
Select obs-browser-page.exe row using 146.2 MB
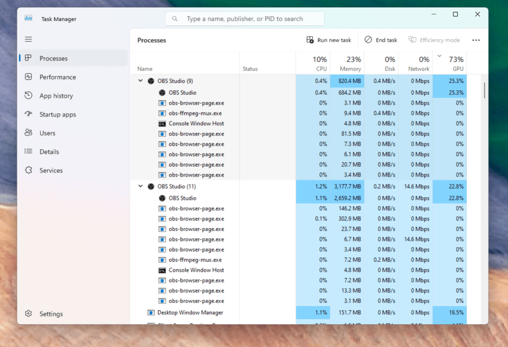(298, 208)
